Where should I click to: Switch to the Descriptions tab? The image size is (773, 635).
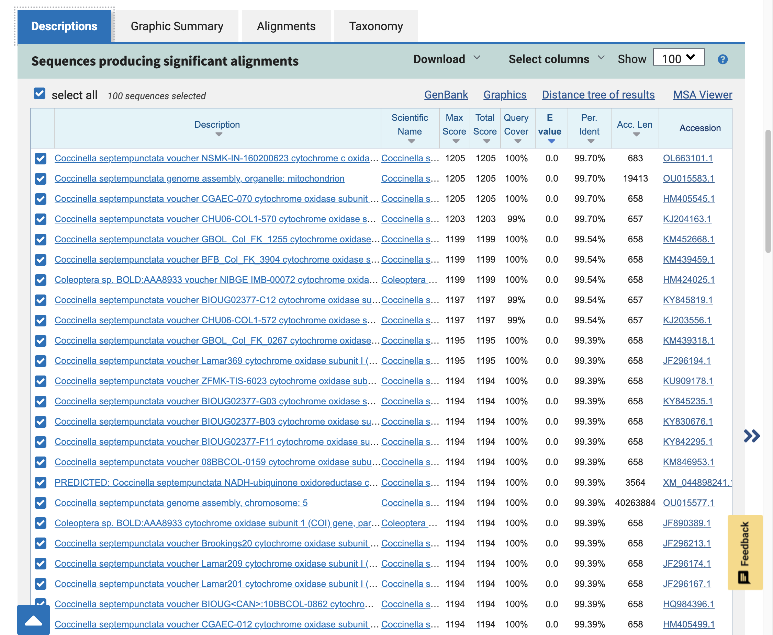65,26
